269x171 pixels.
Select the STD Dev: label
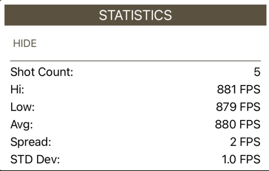[35, 159]
